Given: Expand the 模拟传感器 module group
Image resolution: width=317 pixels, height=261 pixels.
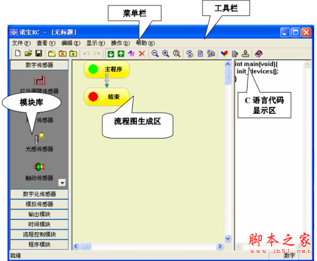Looking at the screenshot, I should click(x=39, y=204).
